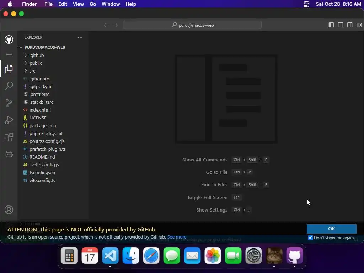This screenshot has width=364, height=273.
Task: Toggle primary side bar layout icon
Action: click(x=331, y=25)
